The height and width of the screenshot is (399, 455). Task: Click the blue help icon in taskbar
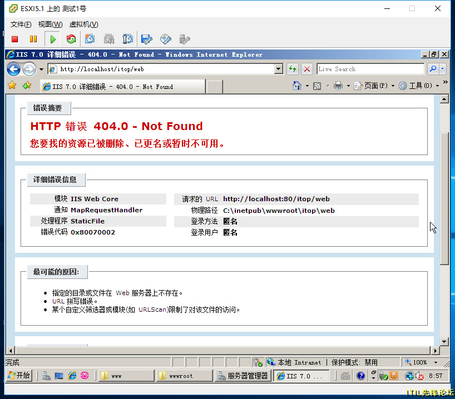[360, 376]
